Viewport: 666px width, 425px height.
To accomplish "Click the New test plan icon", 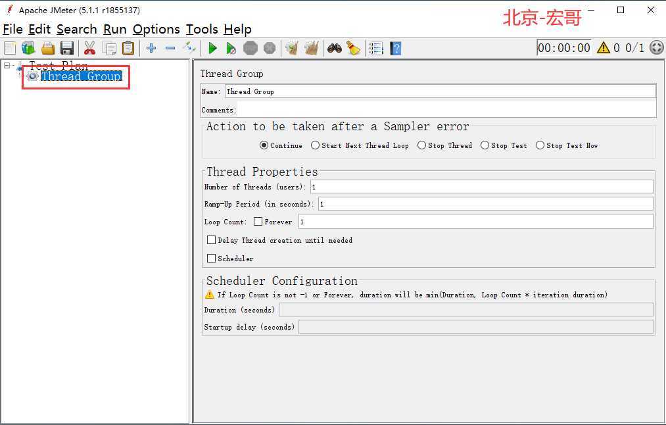I will [10, 48].
